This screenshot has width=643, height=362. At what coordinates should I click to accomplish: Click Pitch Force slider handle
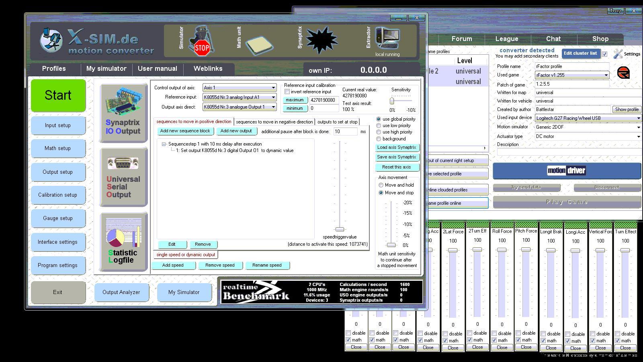coord(526,249)
